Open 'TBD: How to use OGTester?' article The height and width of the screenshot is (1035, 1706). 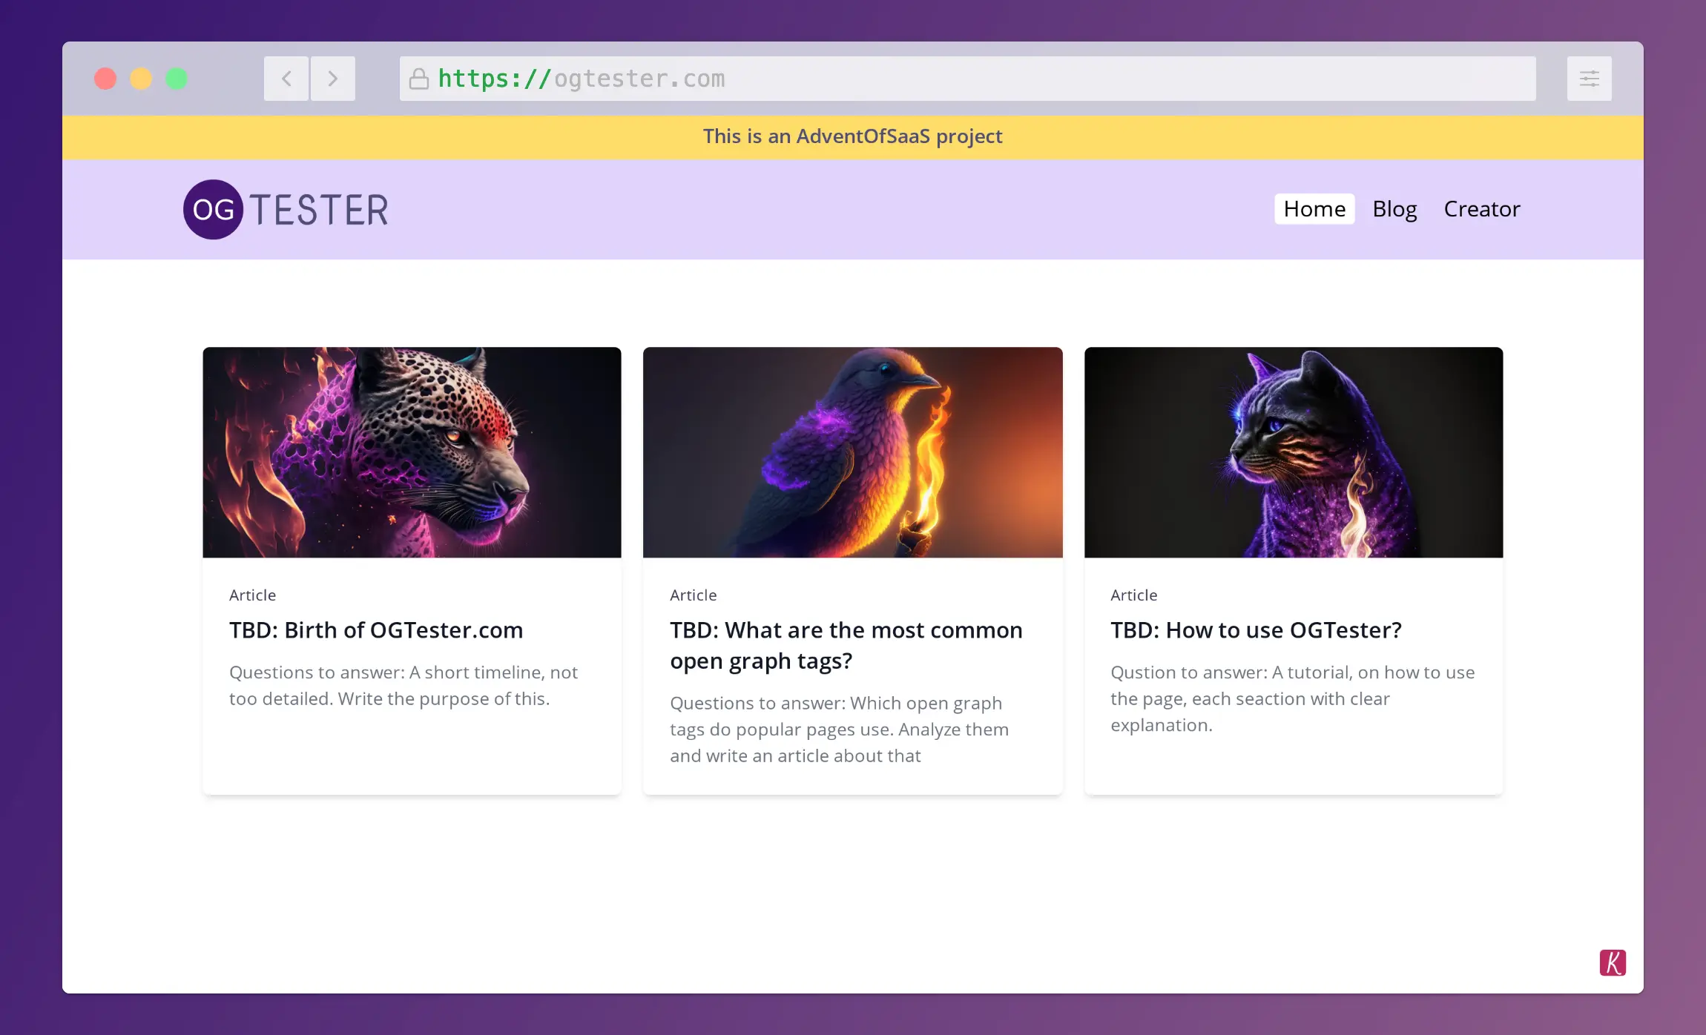click(x=1256, y=630)
